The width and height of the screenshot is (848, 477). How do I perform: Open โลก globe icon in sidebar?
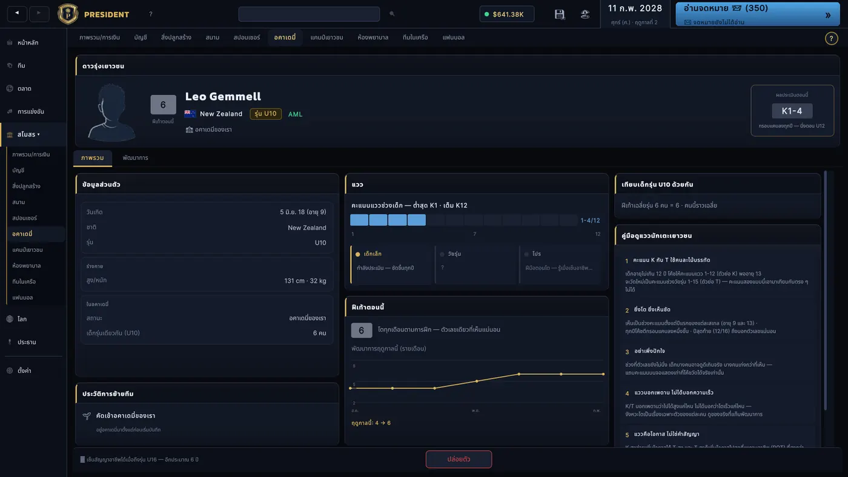coord(10,319)
